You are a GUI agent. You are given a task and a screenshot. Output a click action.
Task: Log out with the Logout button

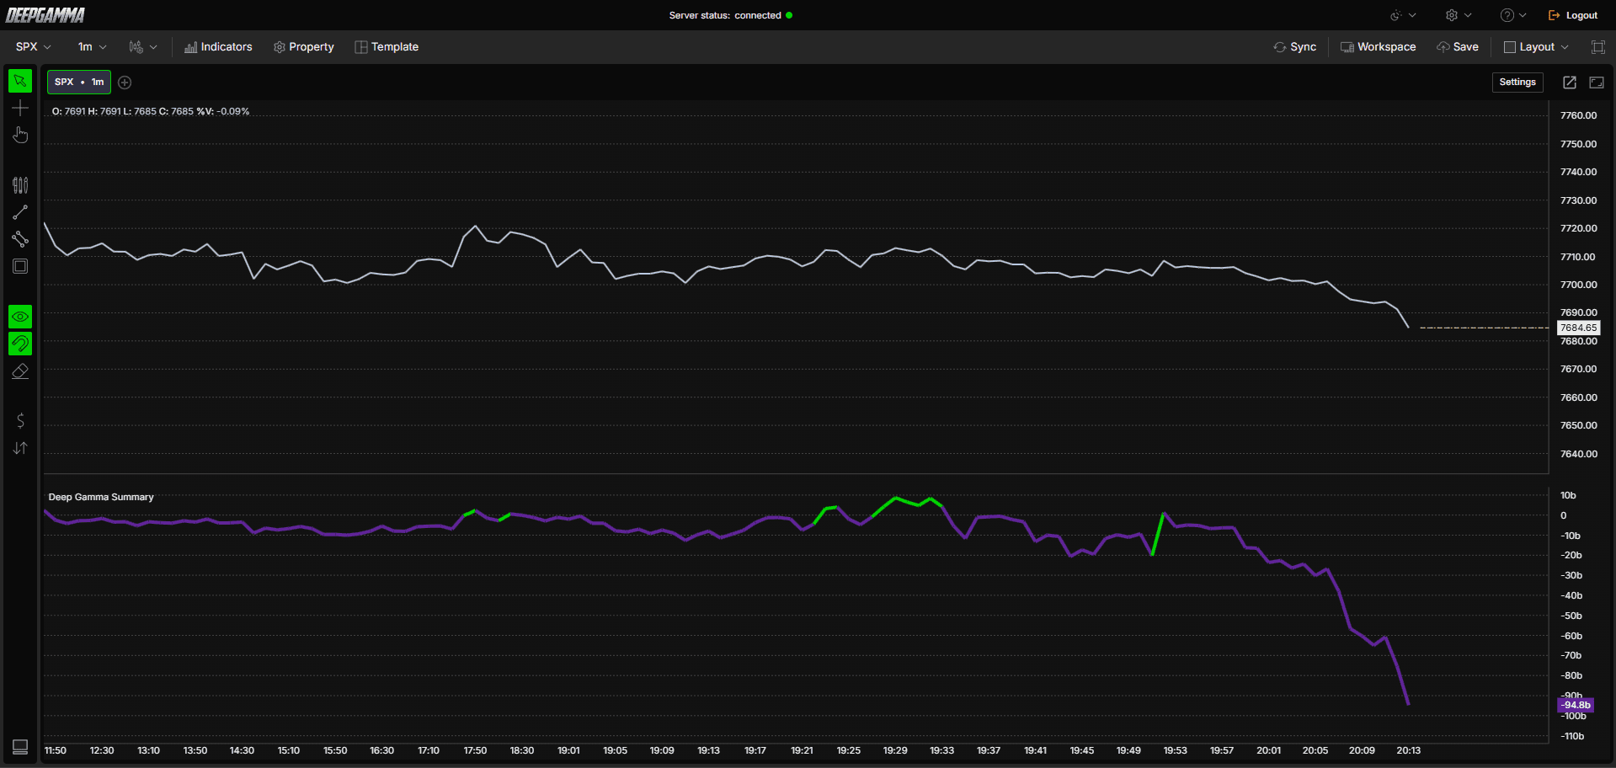click(1573, 15)
